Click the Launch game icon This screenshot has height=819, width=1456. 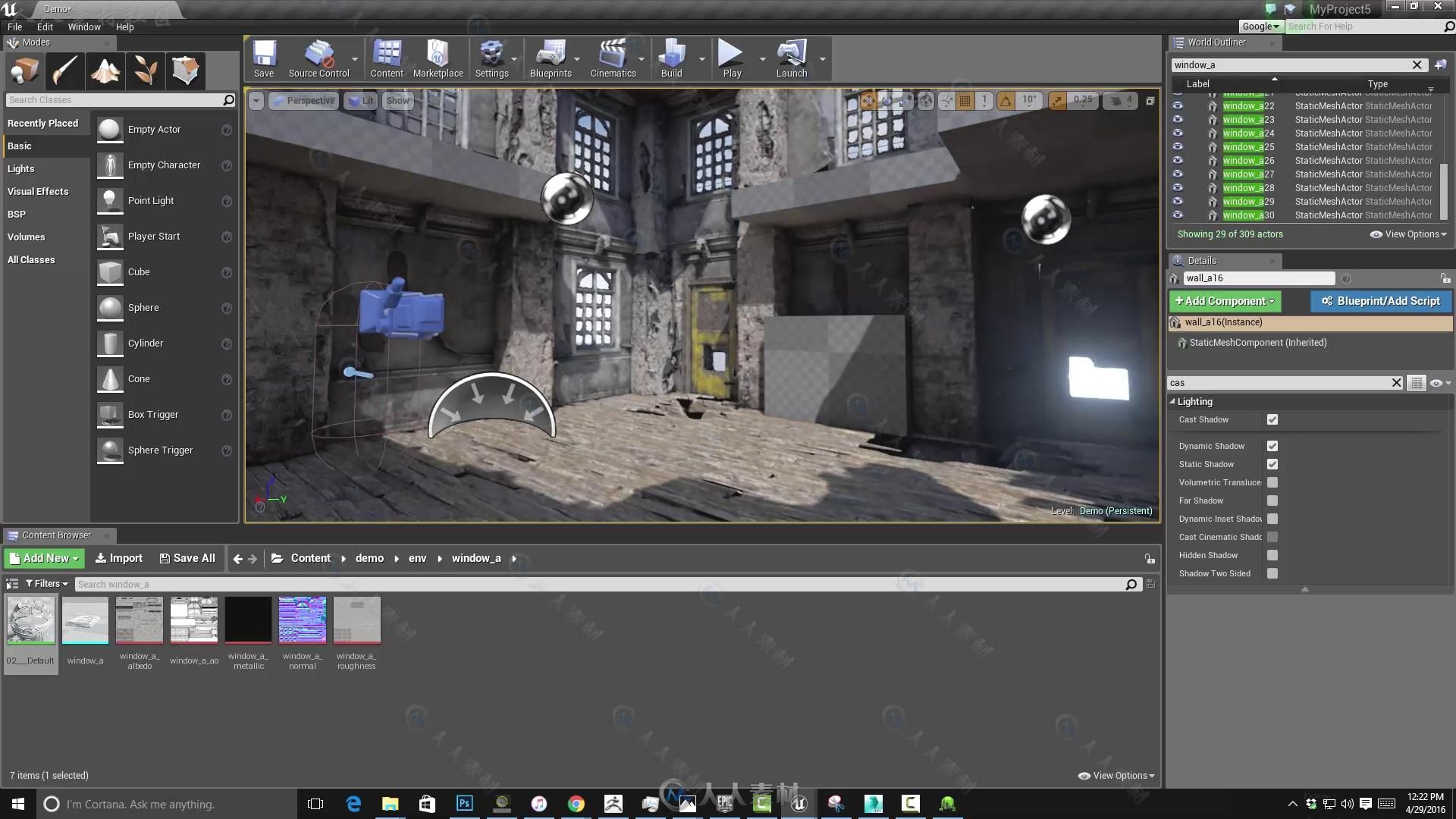click(x=792, y=57)
